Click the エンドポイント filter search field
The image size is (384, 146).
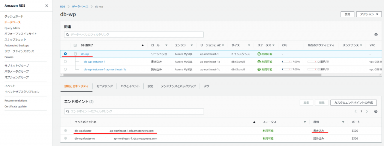[134, 111]
